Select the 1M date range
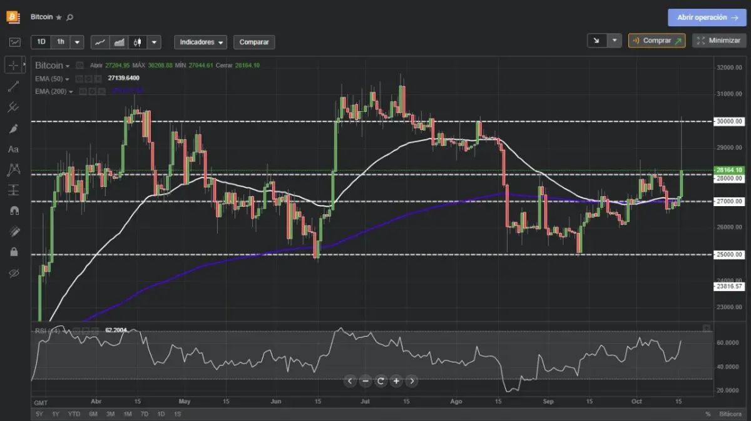Image resolution: width=751 pixels, height=421 pixels. (127, 414)
